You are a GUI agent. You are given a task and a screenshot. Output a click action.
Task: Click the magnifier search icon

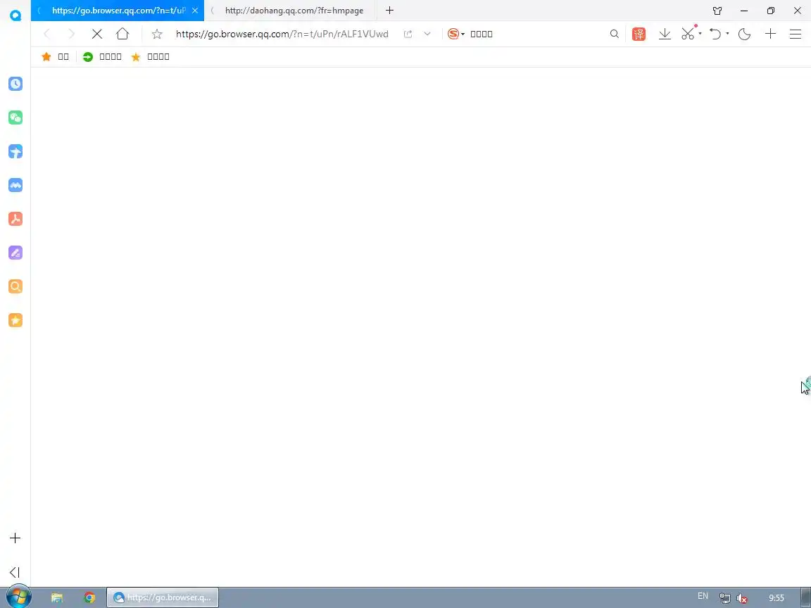point(615,34)
